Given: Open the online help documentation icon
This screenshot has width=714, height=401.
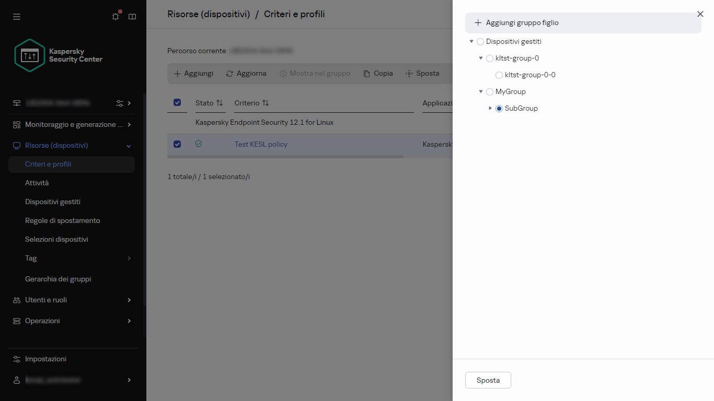Looking at the screenshot, I should (x=132, y=16).
